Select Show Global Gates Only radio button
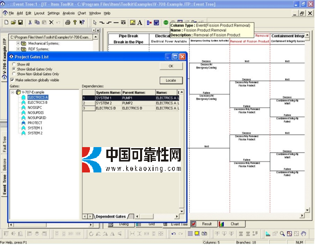This screenshot has width=316, height=245. pyautogui.click(x=14, y=69)
